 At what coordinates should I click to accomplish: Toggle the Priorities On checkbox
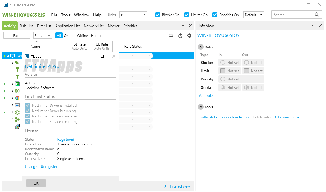click(x=215, y=15)
